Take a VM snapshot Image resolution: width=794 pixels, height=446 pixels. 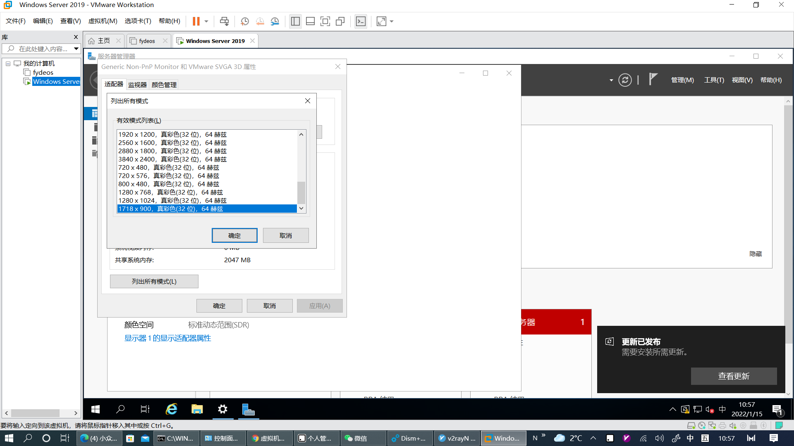tap(244, 21)
